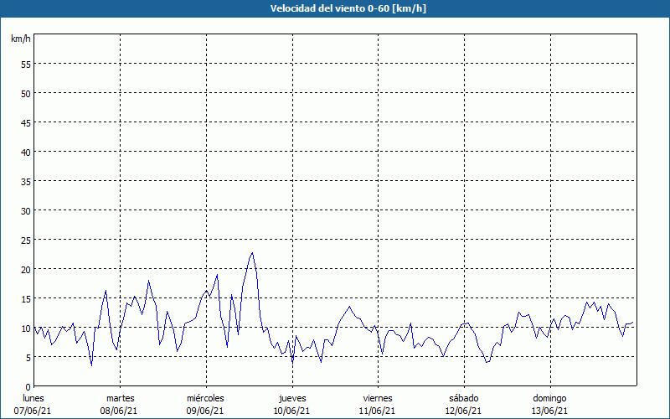Click the highest wind peak on miércoles

click(x=253, y=253)
